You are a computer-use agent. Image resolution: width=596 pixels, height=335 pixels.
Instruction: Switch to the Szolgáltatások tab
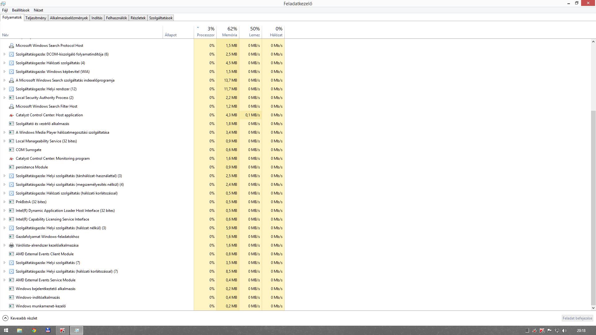pos(161,18)
